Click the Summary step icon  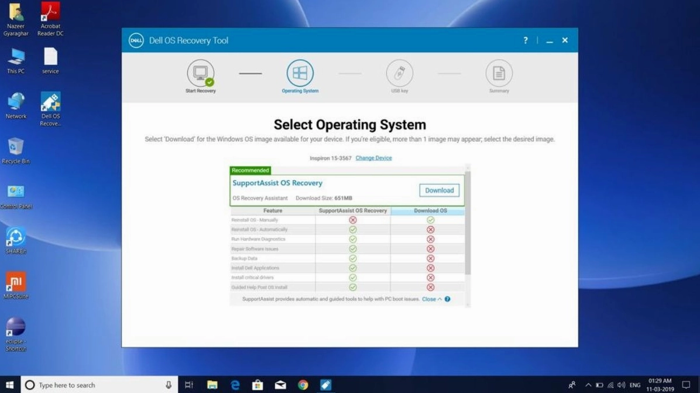coord(499,74)
